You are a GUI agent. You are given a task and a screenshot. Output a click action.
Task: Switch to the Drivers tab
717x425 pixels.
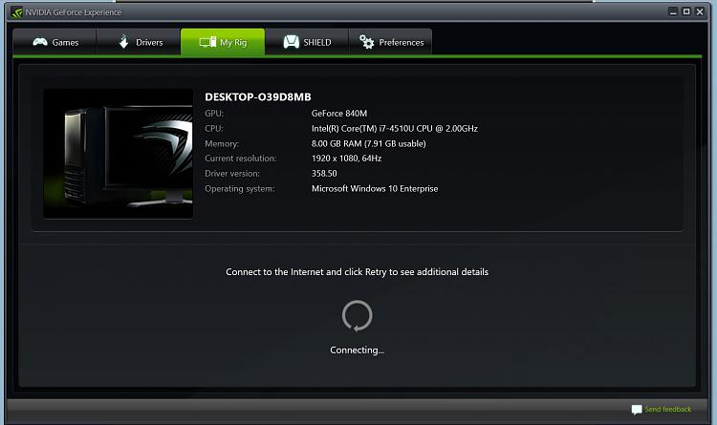140,42
